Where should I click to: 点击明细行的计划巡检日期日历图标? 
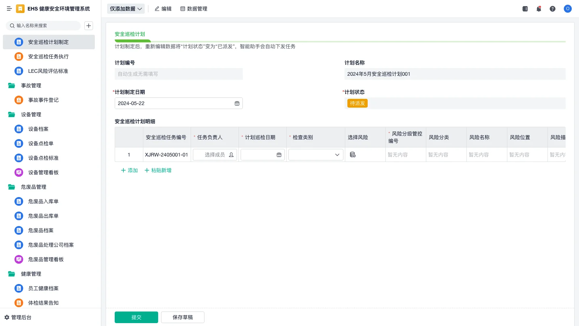(278, 155)
